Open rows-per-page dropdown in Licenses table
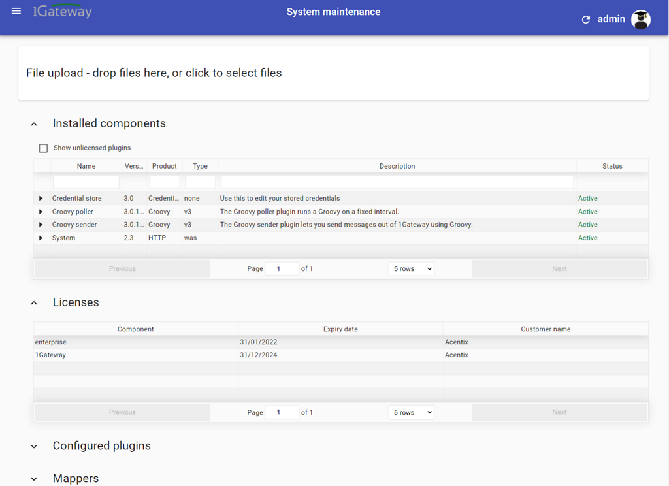The height and width of the screenshot is (486, 669). pos(411,413)
